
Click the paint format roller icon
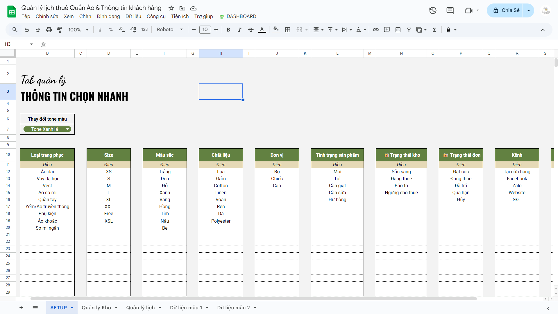60,30
